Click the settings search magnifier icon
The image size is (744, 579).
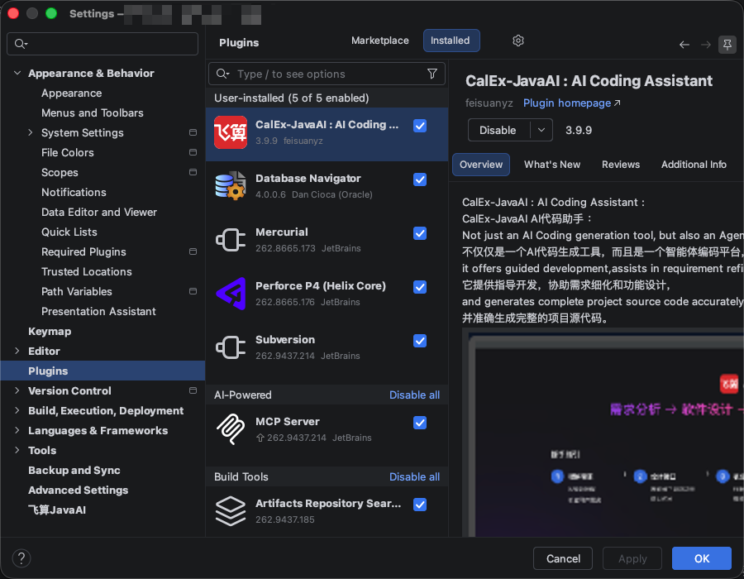click(x=21, y=44)
